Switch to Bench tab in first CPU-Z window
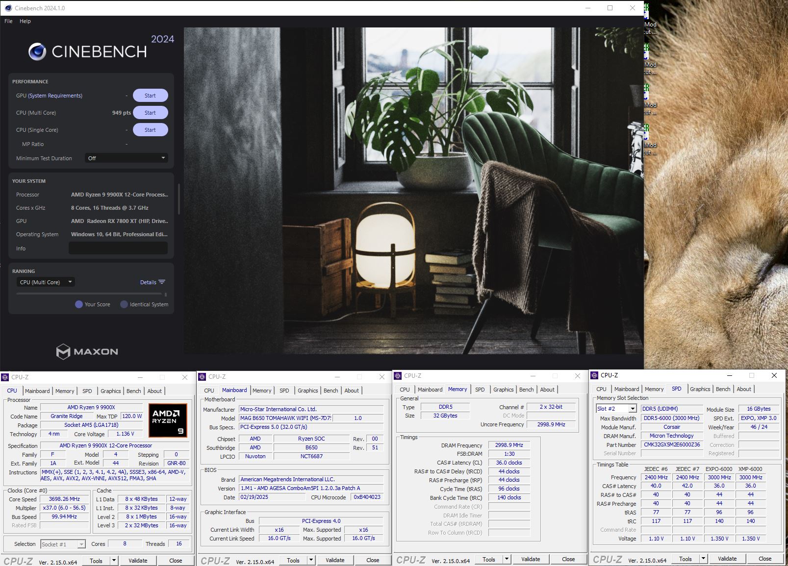 point(134,391)
